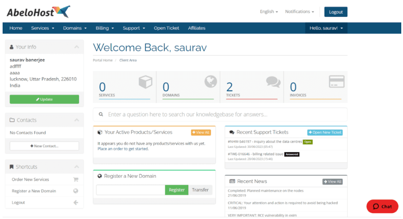
Task: Open the 0 Domains stat tile
Action: (x=188, y=87)
